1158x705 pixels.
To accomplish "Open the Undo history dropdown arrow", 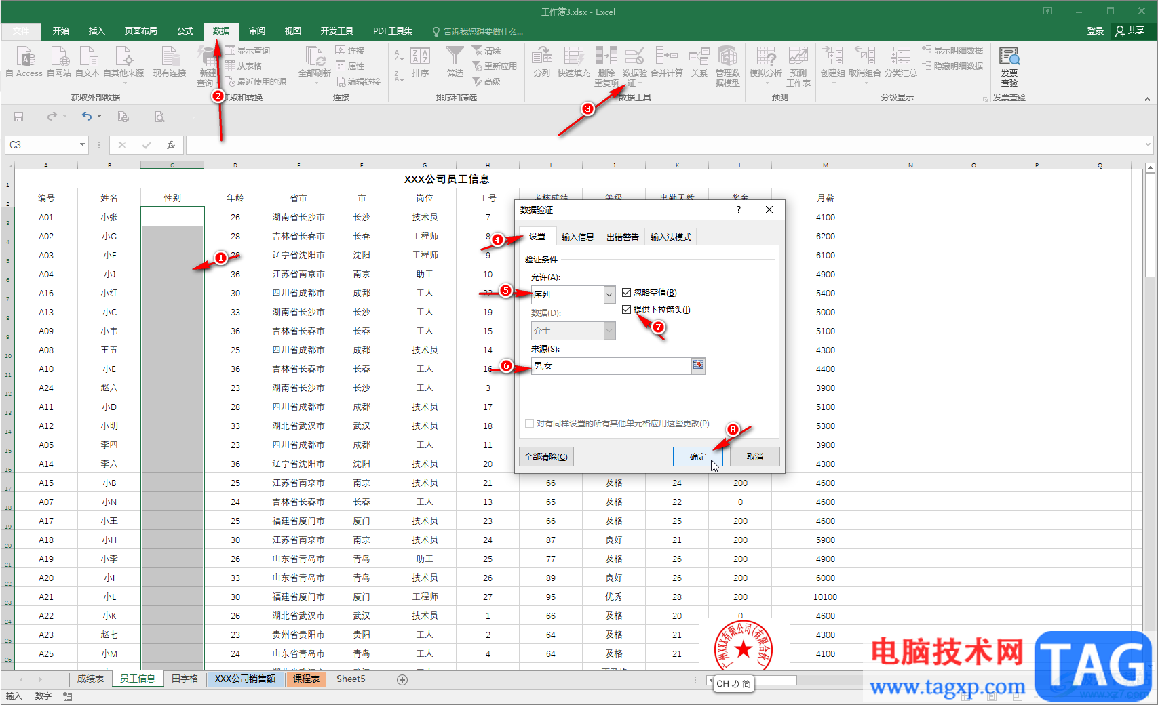I will tap(99, 117).
